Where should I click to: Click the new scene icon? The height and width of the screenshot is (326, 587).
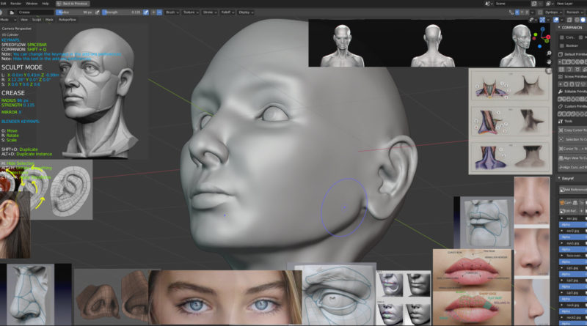[x=534, y=4]
